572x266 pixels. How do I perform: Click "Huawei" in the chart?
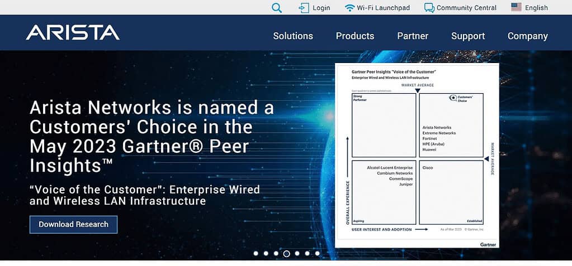(x=429, y=149)
